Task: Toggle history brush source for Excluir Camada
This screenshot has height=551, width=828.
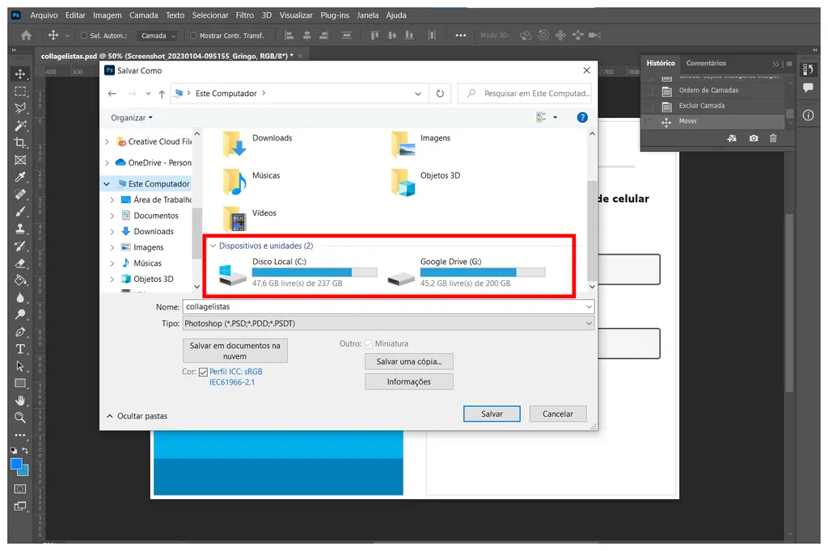Action: tap(648, 106)
